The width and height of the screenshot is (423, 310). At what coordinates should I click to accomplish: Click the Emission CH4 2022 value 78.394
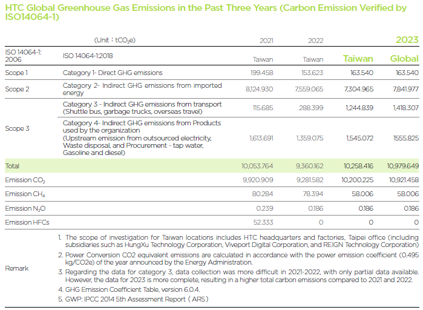click(313, 194)
